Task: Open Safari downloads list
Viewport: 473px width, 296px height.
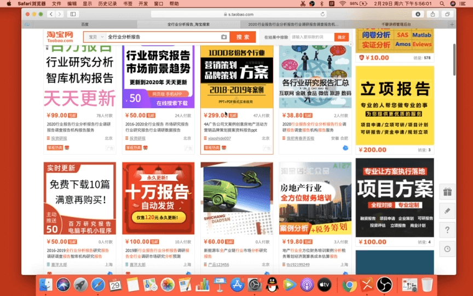Action: click(418, 14)
